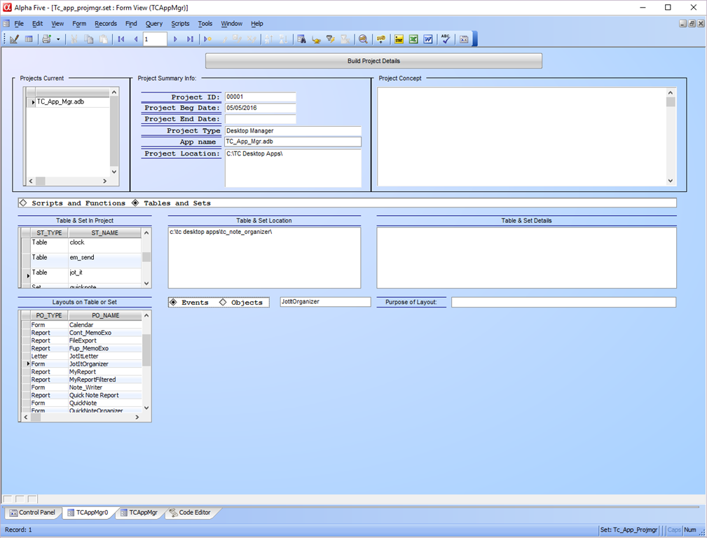Click the Excel export toolbar icon

413,39
